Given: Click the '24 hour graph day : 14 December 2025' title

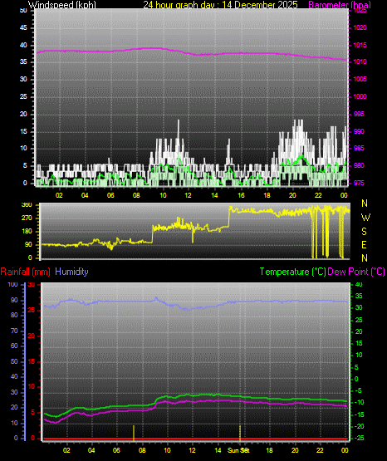Looking at the screenshot, I should click(220, 5).
